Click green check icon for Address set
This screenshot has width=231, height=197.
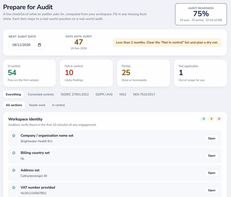pos(14,170)
